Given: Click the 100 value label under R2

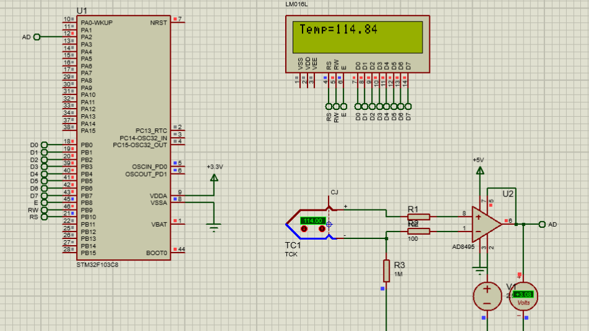Looking at the screenshot, I should pyautogui.click(x=413, y=239).
